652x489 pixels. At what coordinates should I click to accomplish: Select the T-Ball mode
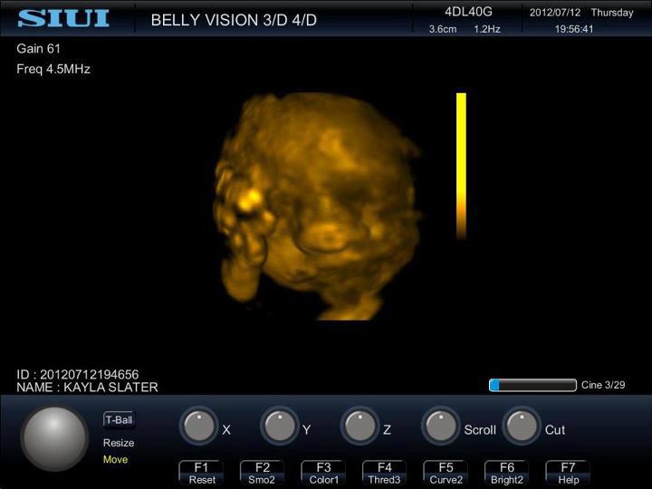tap(119, 419)
